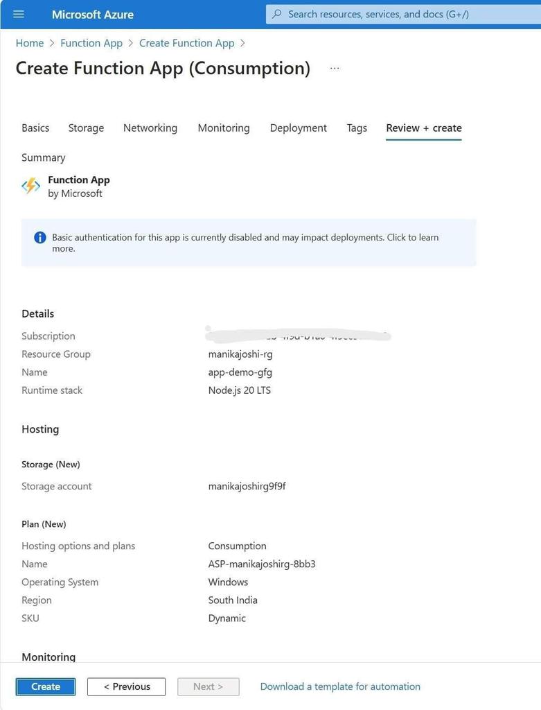This screenshot has width=541, height=710.
Task: Click the search magnifier icon
Action: (277, 14)
